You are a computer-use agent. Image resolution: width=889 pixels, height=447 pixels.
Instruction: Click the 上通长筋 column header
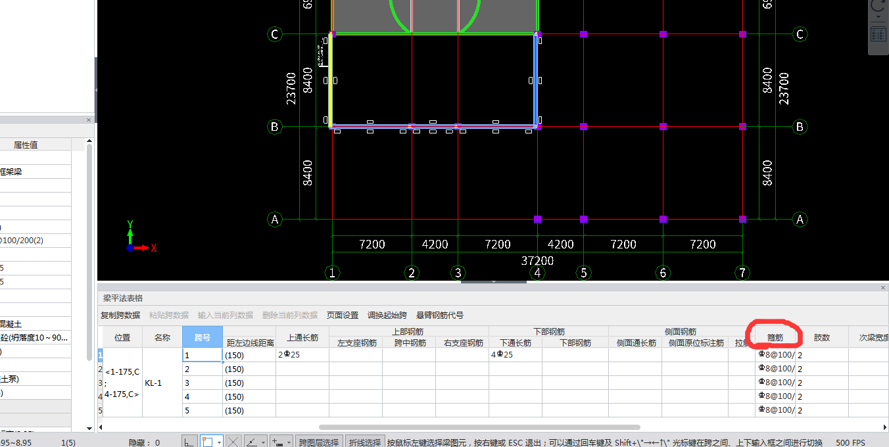tap(302, 337)
